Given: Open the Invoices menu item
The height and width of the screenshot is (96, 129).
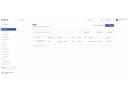Looking at the screenshot, I should [x=9, y=44].
